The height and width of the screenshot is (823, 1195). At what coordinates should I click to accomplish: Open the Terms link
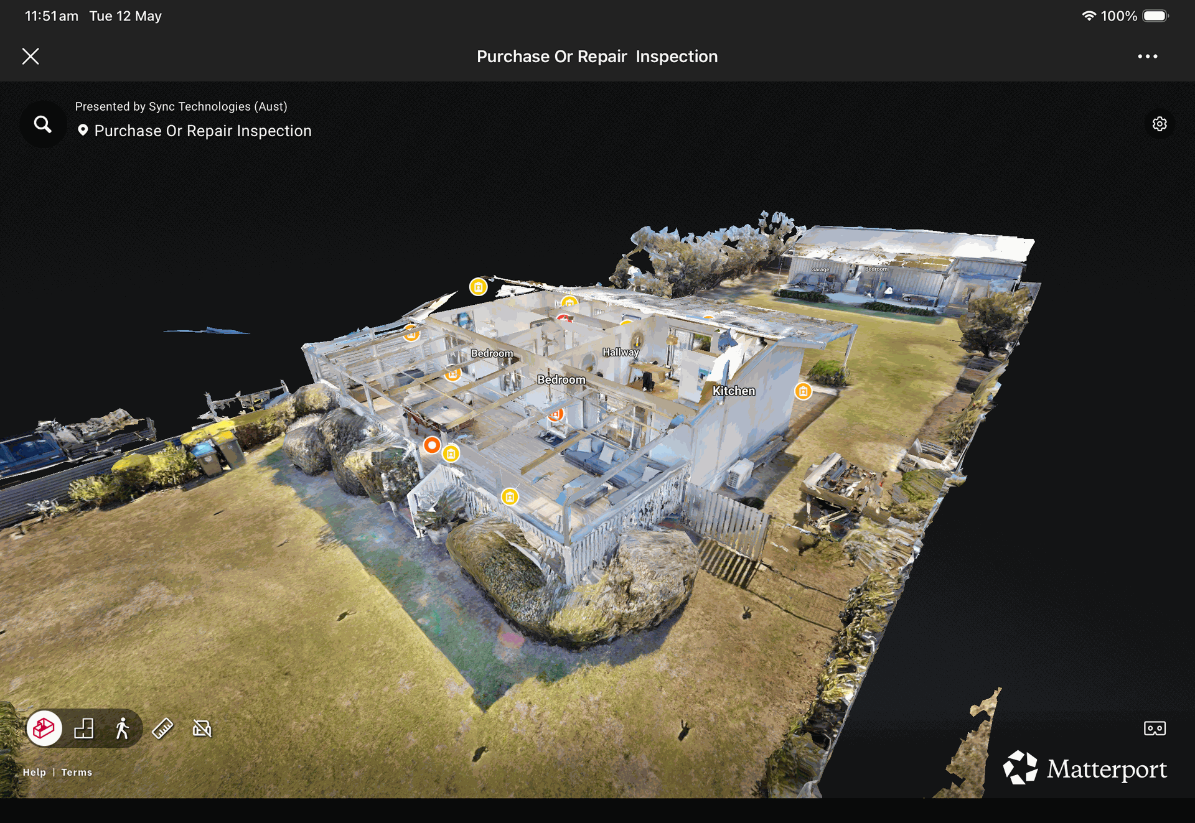click(77, 772)
